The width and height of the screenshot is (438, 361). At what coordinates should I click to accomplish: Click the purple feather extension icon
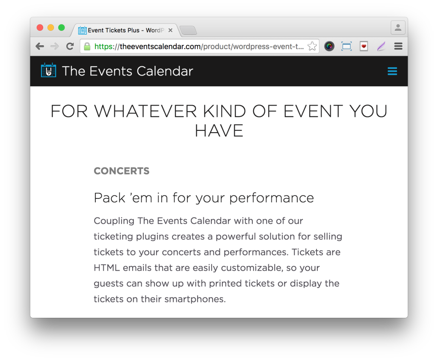pyautogui.click(x=381, y=46)
